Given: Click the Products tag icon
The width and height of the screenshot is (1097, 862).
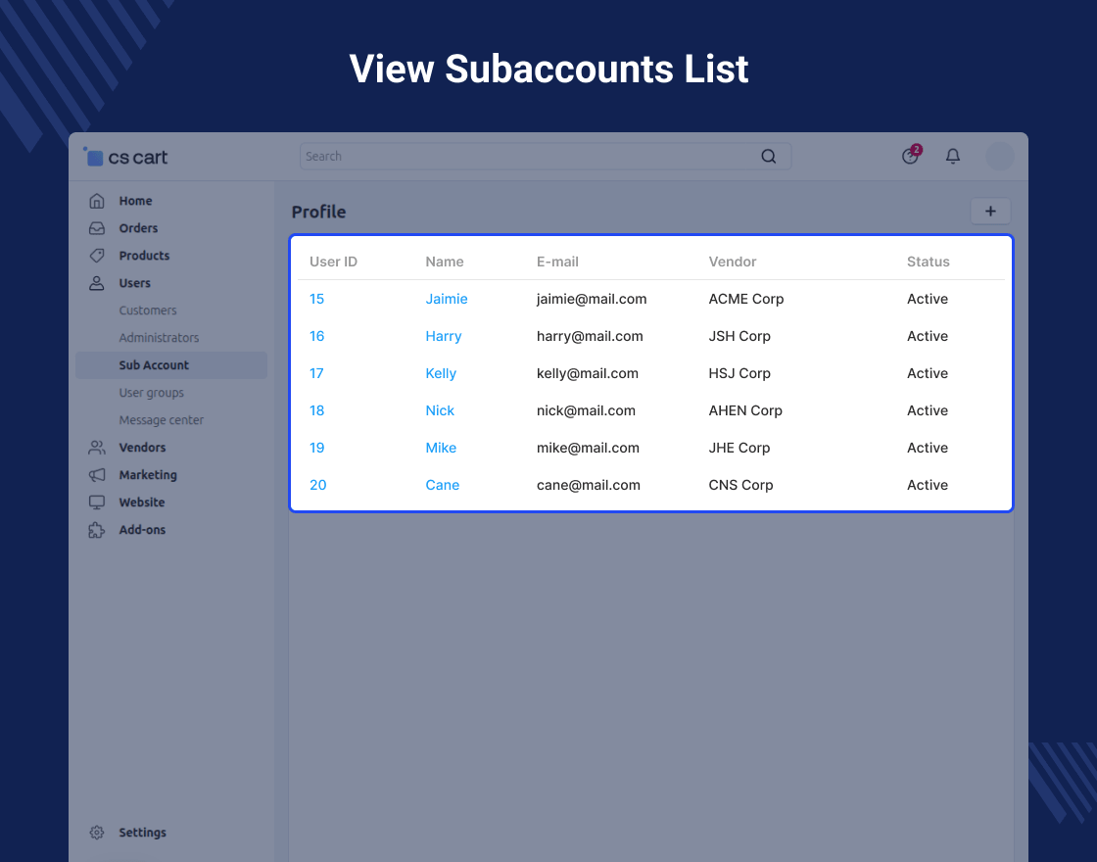Looking at the screenshot, I should 97,256.
